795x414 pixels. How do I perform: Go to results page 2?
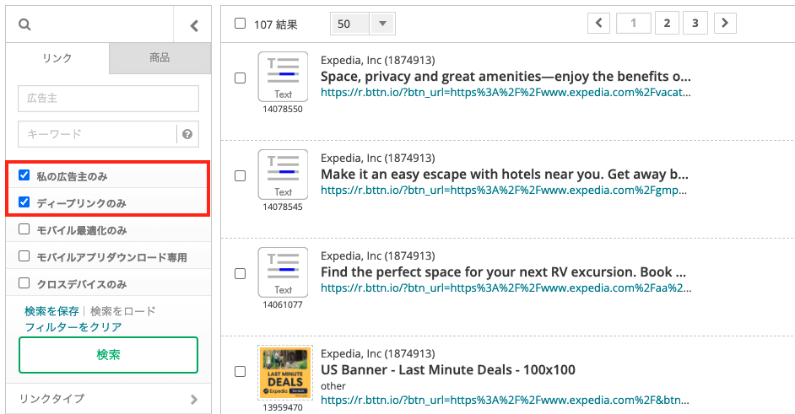[x=667, y=24]
